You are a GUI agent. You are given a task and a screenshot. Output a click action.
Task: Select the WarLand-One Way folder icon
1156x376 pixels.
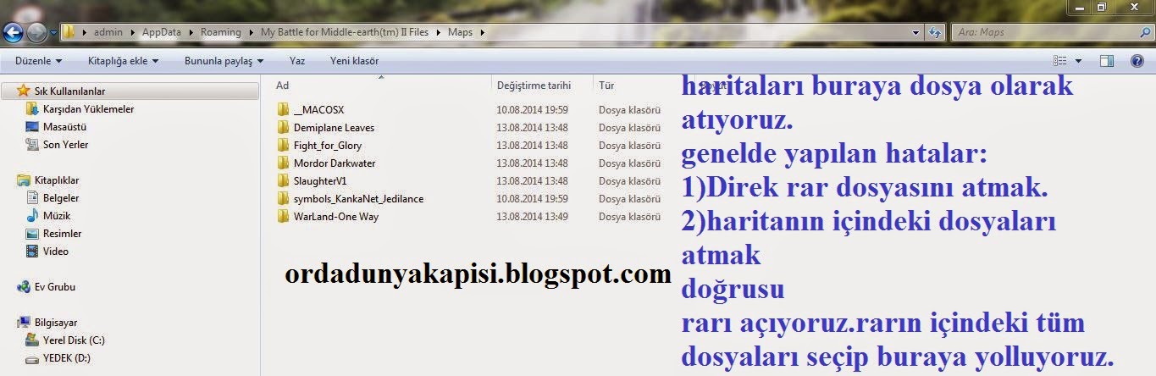coord(283,216)
